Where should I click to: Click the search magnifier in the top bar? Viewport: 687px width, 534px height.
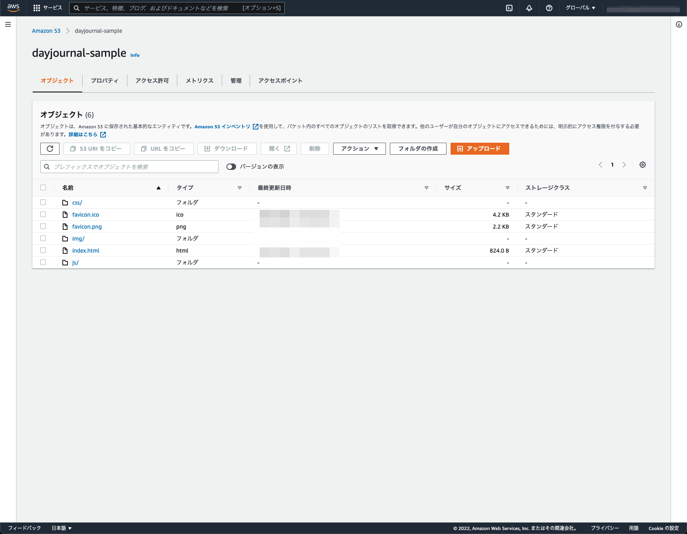[77, 8]
